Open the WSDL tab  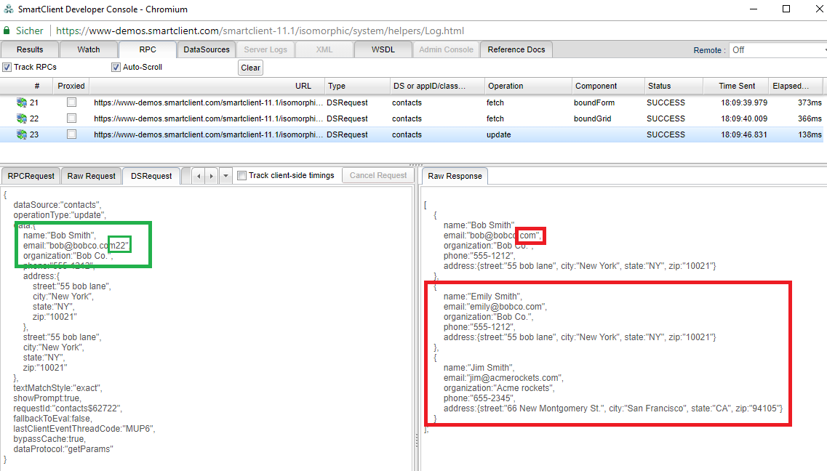click(383, 49)
